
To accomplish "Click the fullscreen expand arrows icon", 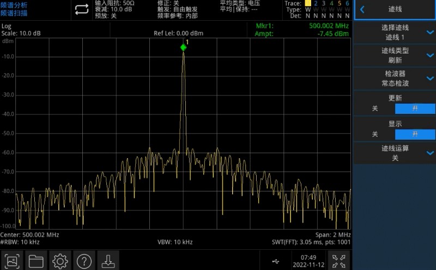I will click(x=339, y=261).
